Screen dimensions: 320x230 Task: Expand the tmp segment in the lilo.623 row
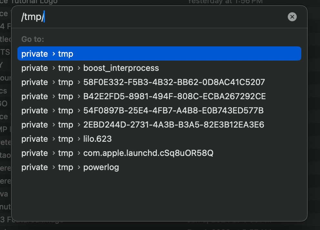65,139
